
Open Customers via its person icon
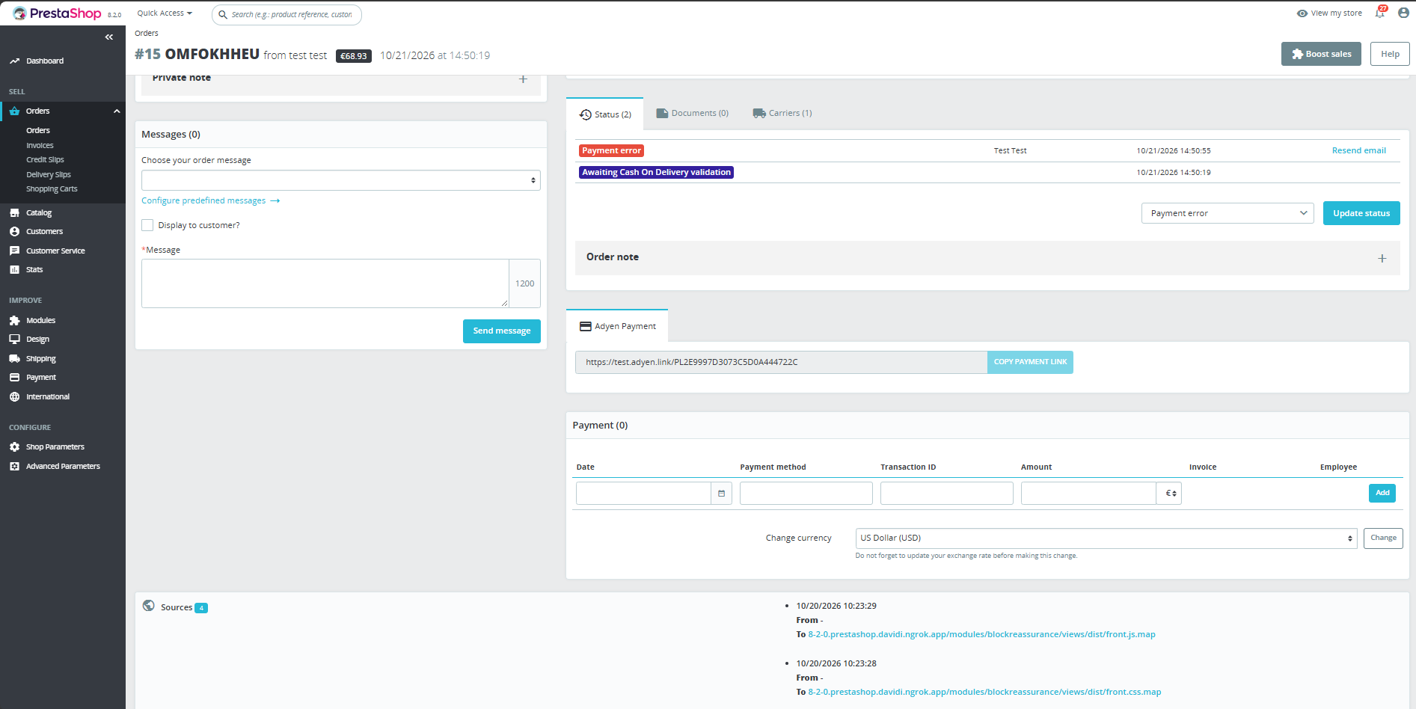(14, 232)
